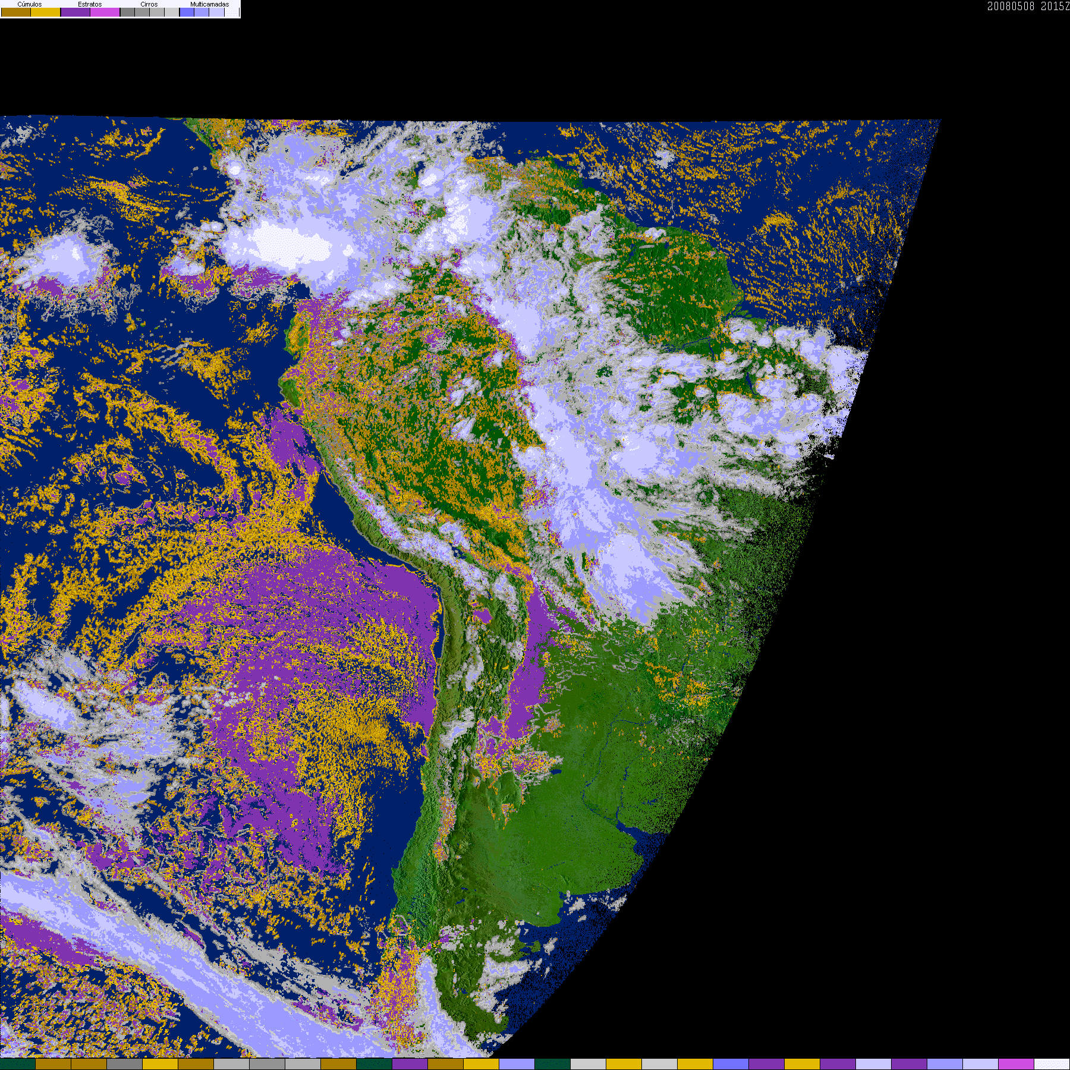1070x1070 pixels.
Task: Click the magenta Estratos legend swatch
Action: [105, 12]
